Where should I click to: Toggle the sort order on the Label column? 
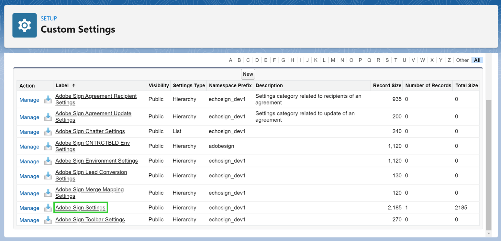[x=62, y=85]
